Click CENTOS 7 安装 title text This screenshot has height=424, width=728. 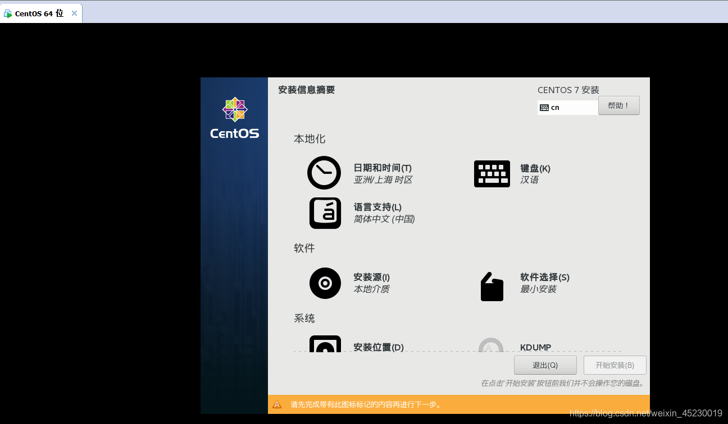point(568,90)
